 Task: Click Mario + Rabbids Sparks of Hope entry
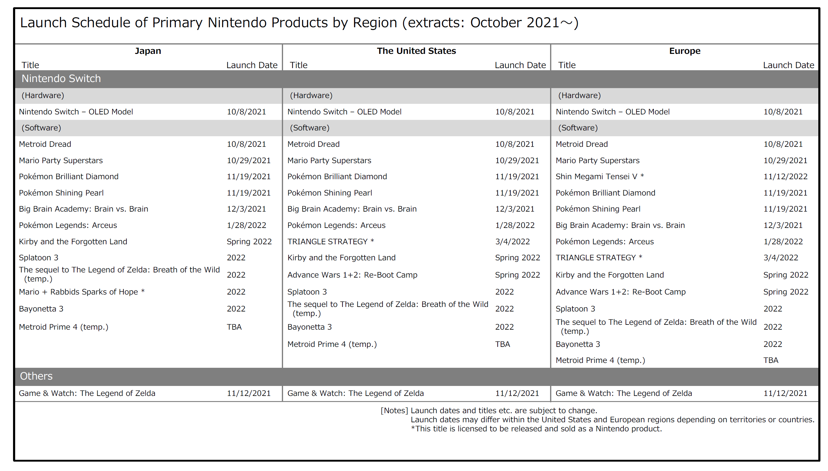82,292
